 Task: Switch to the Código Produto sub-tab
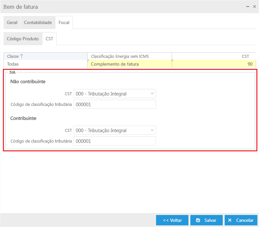point(23,39)
